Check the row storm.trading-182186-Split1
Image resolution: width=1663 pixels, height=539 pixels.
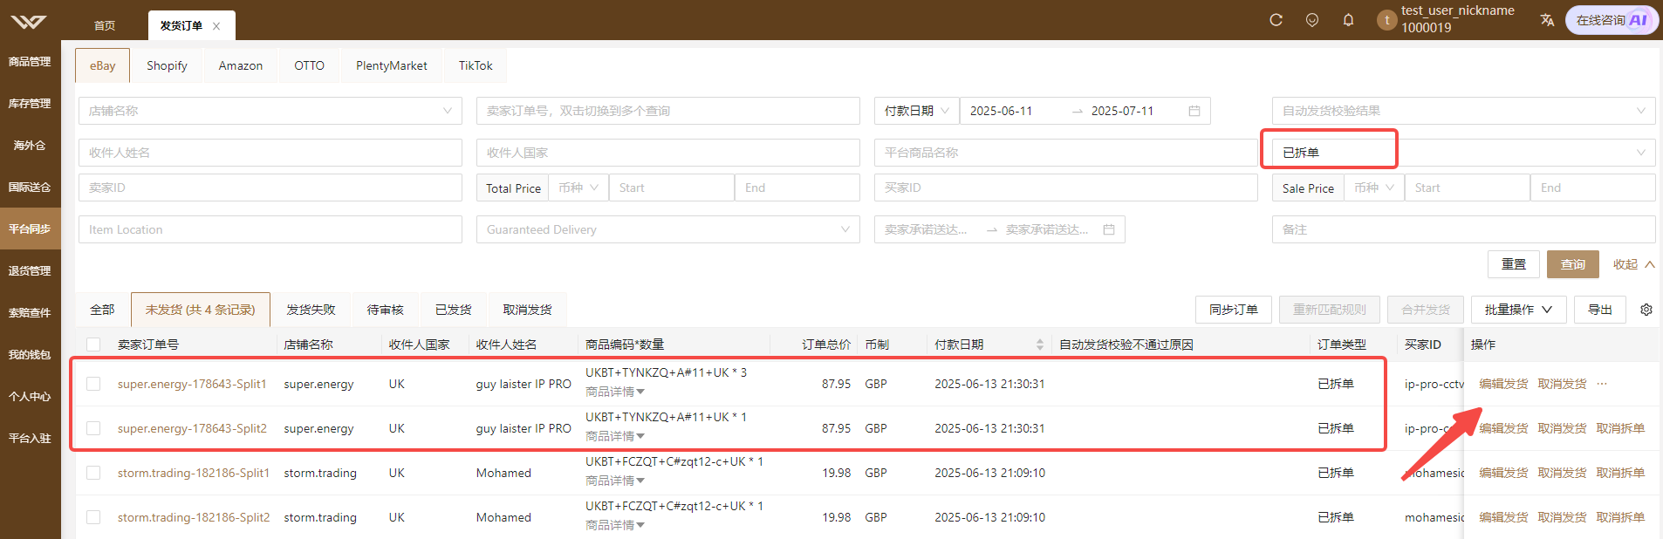93,473
